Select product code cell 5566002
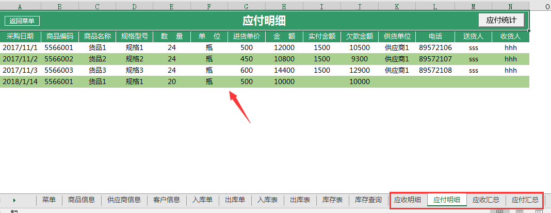 tap(60, 59)
